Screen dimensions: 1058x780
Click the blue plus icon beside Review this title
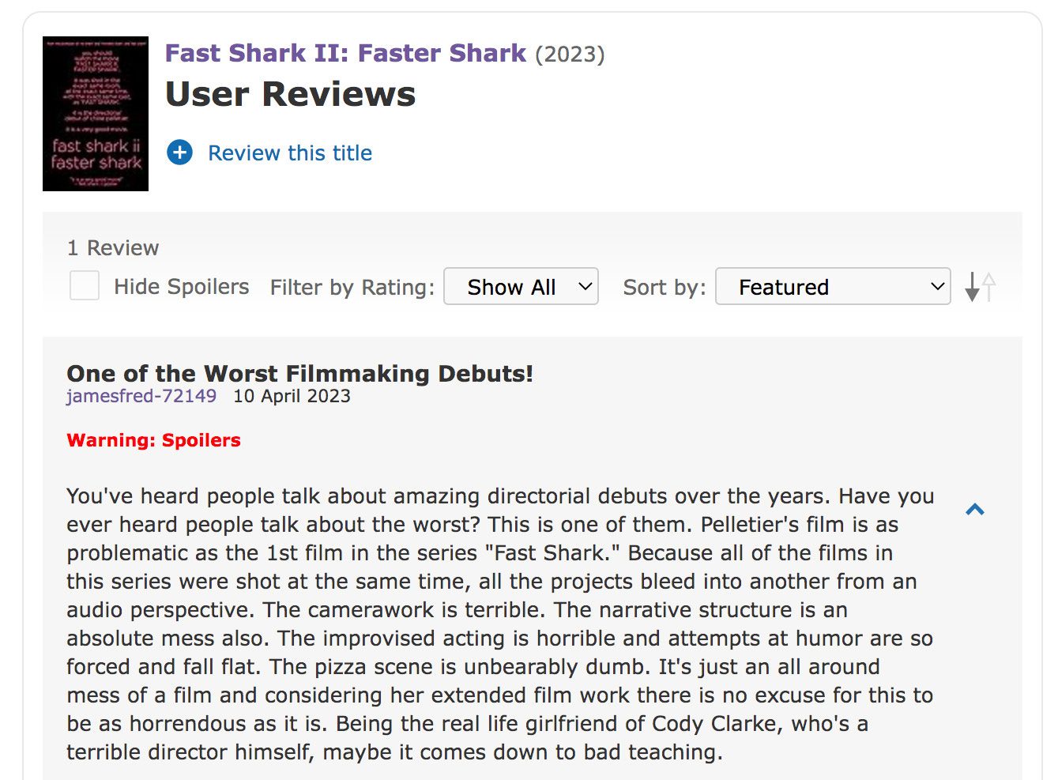[180, 153]
